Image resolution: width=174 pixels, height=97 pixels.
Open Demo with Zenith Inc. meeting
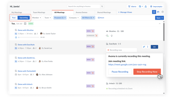coord(26,58)
